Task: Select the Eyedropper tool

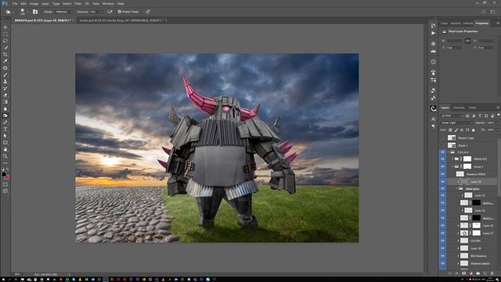Action: tap(5, 61)
